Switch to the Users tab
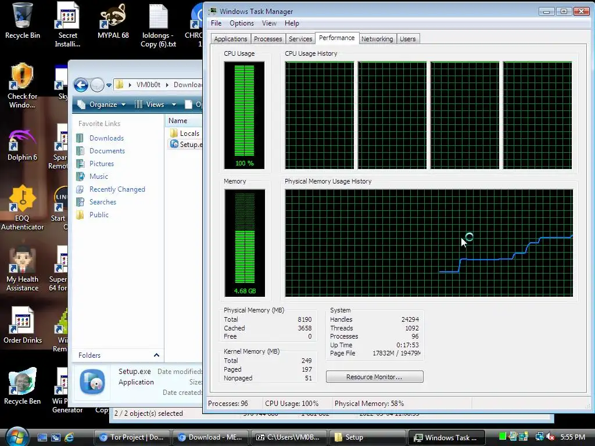The width and height of the screenshot is (595, 446). 408,39
